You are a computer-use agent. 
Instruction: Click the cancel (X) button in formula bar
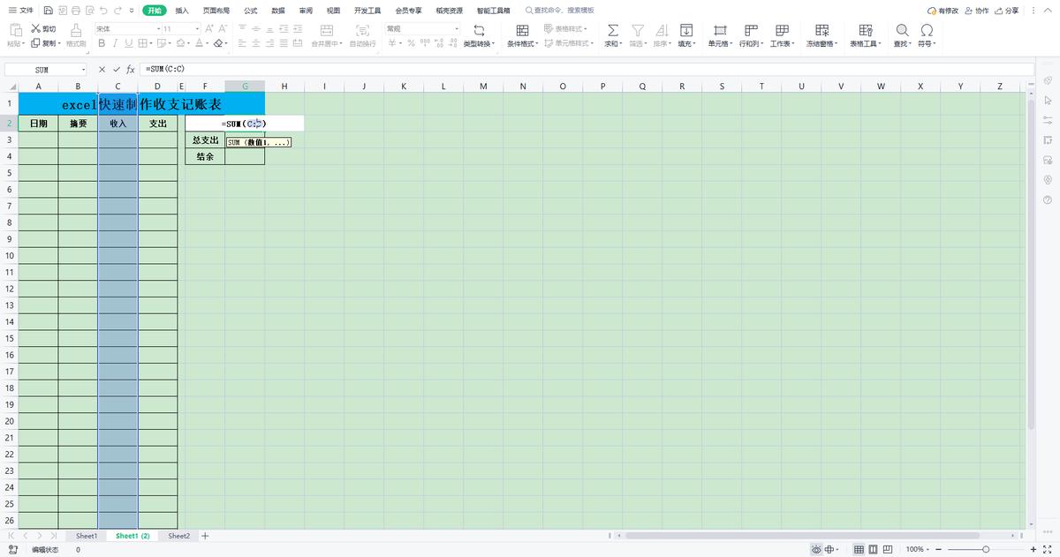coord(102,69)
